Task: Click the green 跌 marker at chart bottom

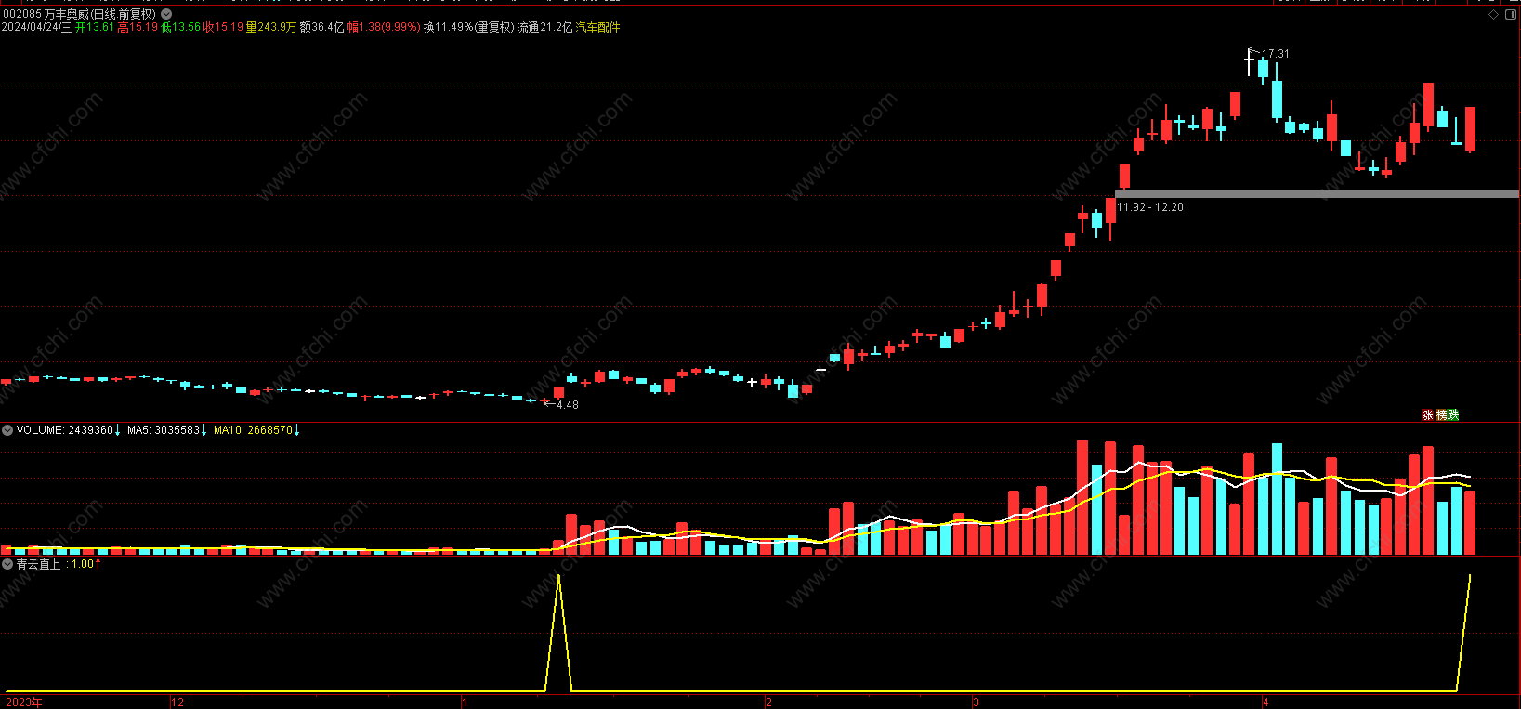Action: pyautogui.click(x=1453, y=415)
